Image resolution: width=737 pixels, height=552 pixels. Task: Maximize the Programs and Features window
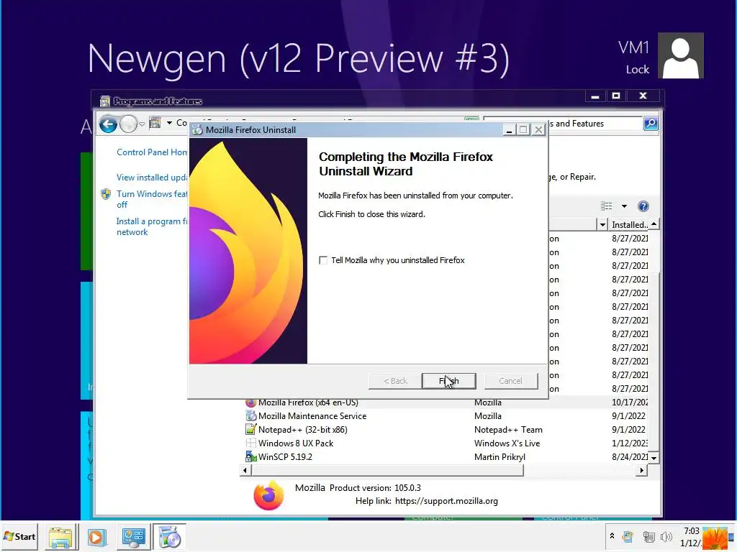click(616, 96)
